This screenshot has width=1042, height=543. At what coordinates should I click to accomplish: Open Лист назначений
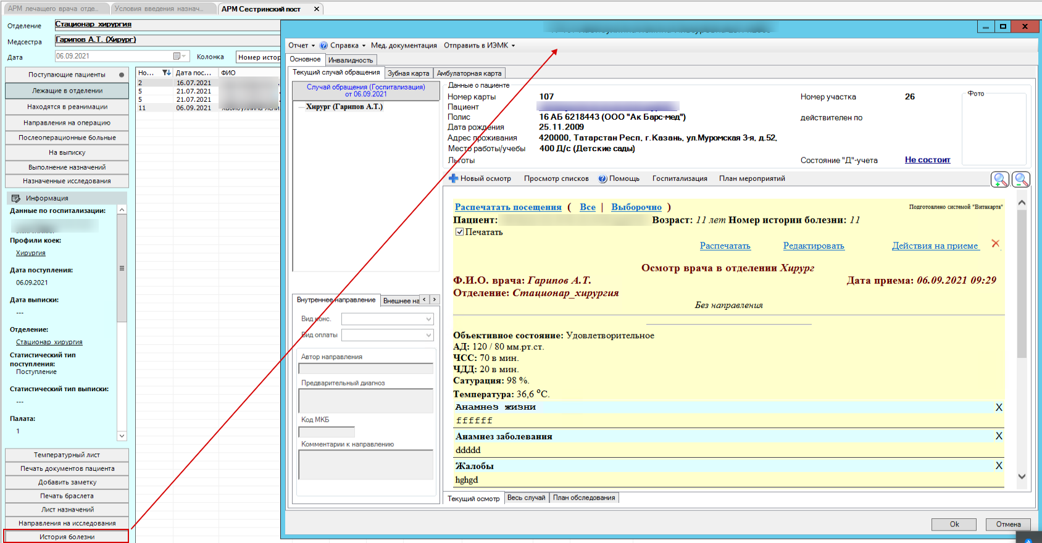[x=67, y=510]
